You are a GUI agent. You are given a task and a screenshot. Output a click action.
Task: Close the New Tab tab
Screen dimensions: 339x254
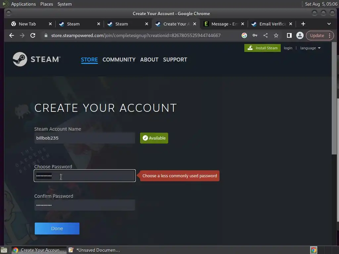click(50, 24)
